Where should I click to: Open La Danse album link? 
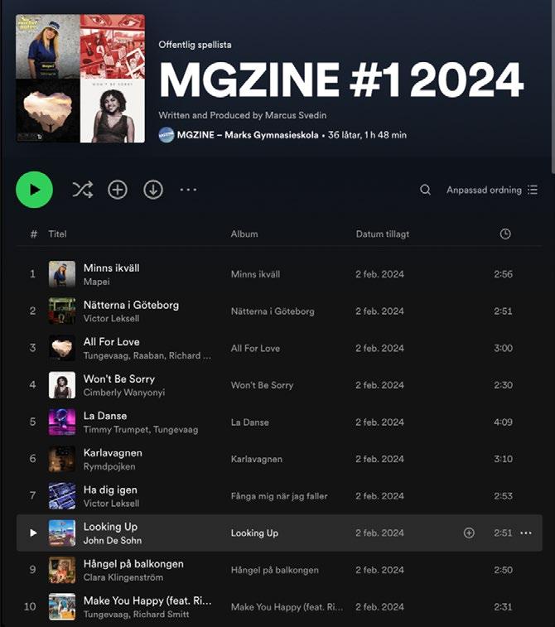point(250,422)
